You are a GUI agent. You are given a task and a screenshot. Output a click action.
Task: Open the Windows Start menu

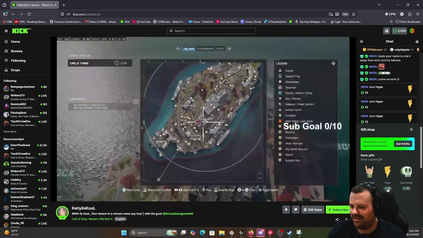pos(124,233)
